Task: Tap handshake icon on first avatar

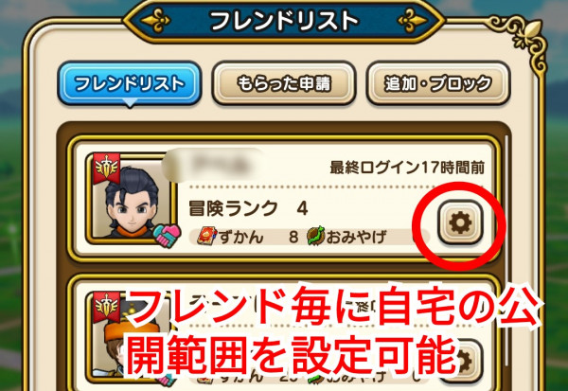Action: pyautogui.click(x=167, y=236)
